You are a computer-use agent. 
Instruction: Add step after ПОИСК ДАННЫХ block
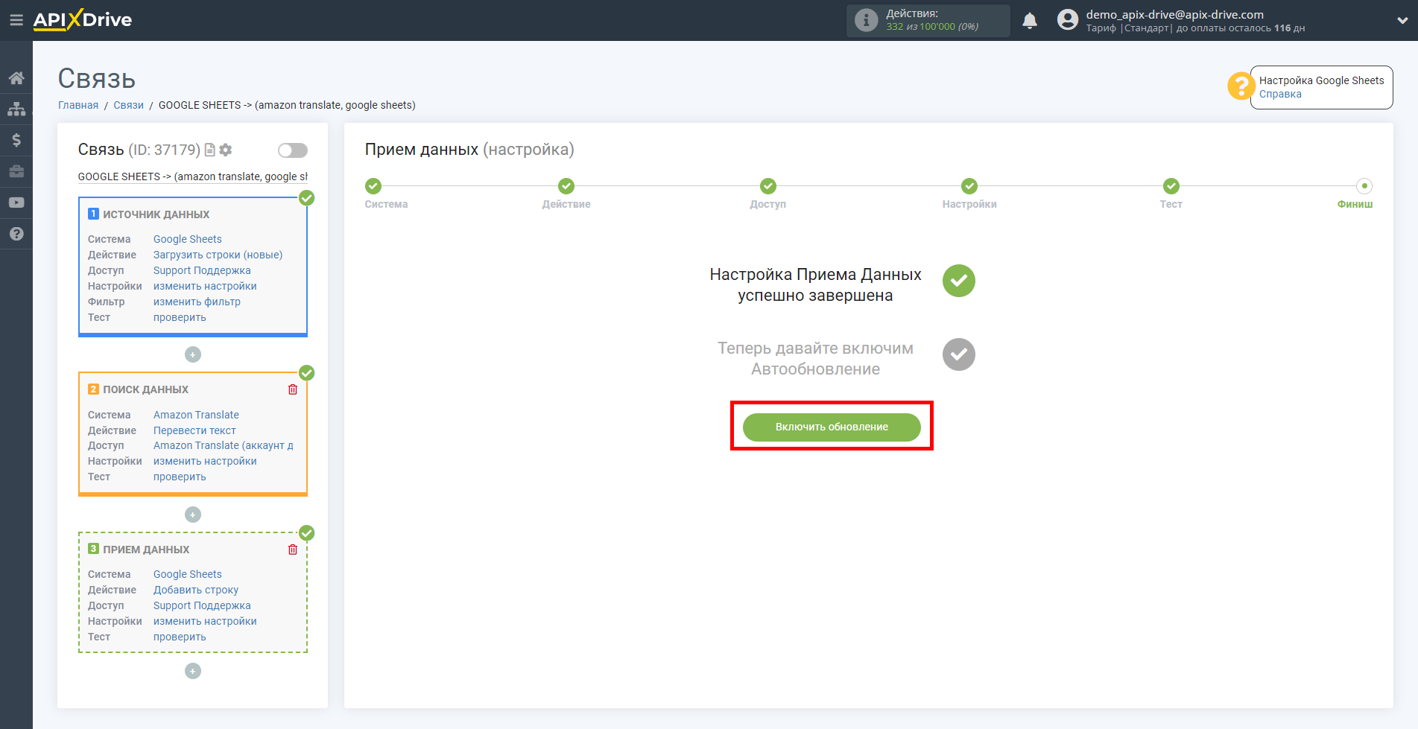pos(193,515)
